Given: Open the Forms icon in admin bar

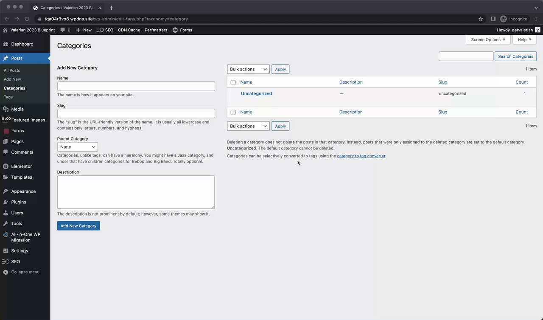Looking at the screenshot, I should tap(175, 30).
